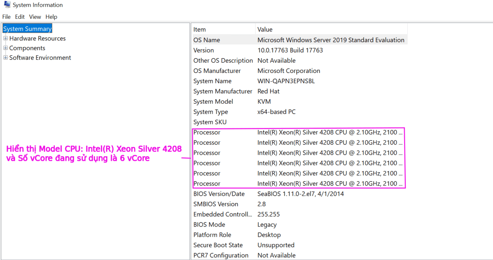Select the Version row label
The width and height of the screenshot is (493, 260).
click(x=204, y=50)
